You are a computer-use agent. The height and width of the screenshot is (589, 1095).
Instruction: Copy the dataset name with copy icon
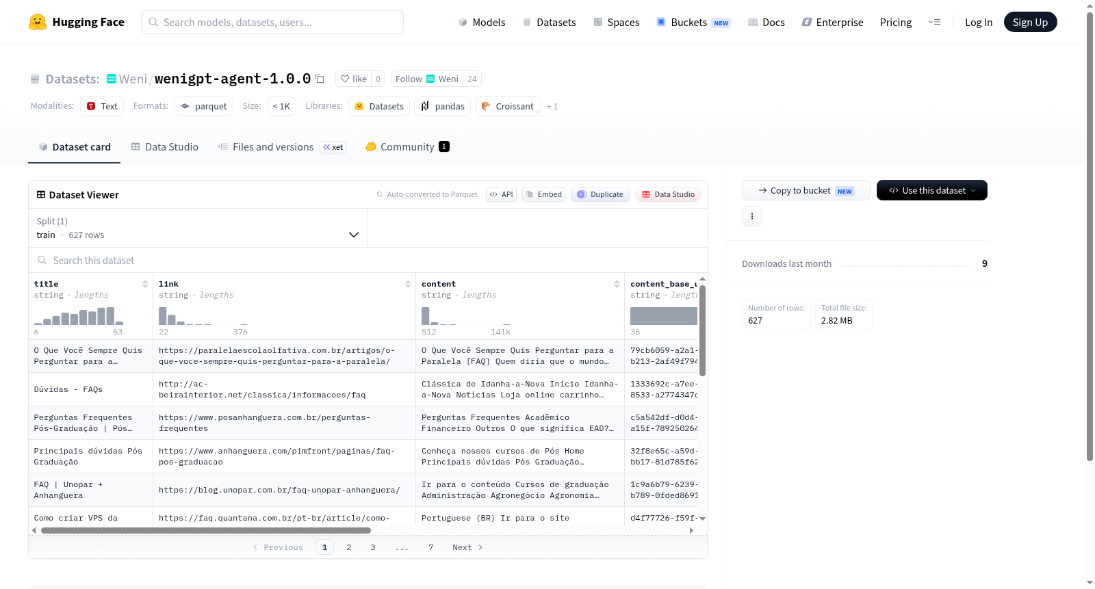click(x=320, y=79)
